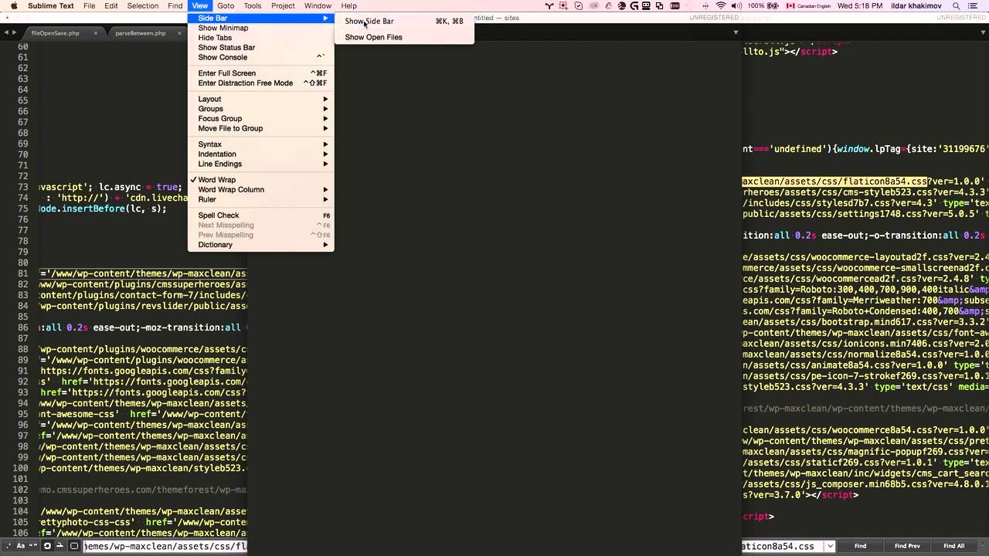Click the Find Prev button
Viewport: 989px width, 556px height.
coord(907,546)
